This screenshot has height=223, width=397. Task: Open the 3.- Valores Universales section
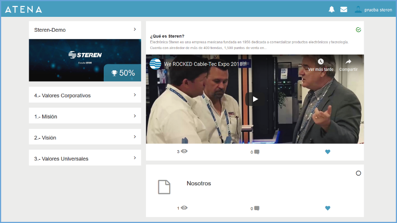tap(85, 158)
